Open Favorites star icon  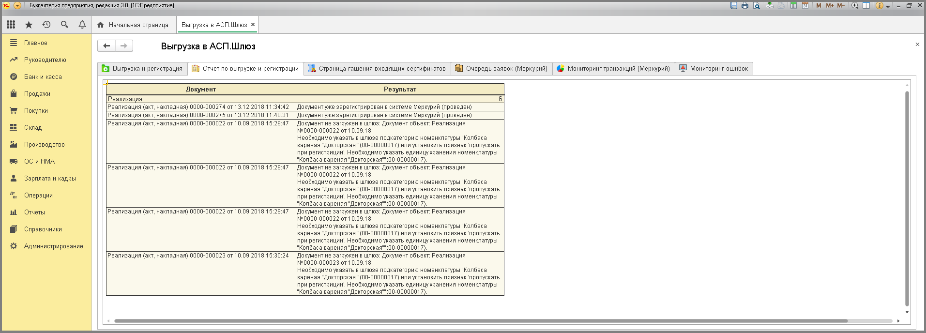tap(29, 25)
